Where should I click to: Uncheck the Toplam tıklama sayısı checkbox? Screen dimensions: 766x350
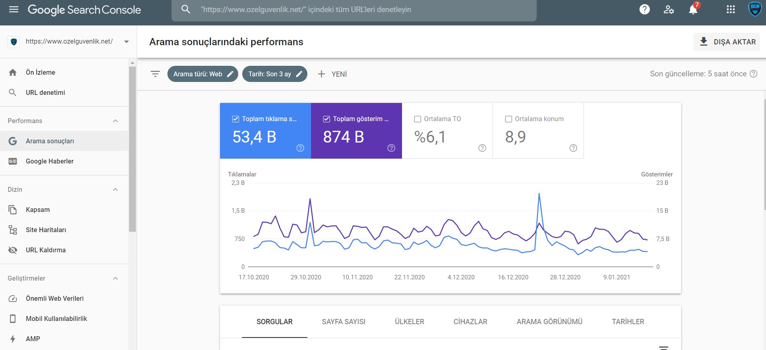point(235,119)
